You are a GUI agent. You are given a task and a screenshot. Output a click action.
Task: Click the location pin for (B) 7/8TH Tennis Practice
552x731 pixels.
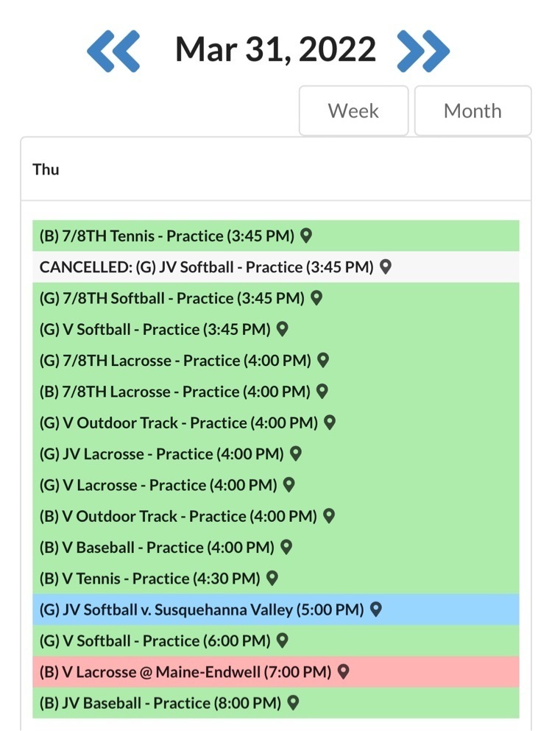[x=307, y=236]
